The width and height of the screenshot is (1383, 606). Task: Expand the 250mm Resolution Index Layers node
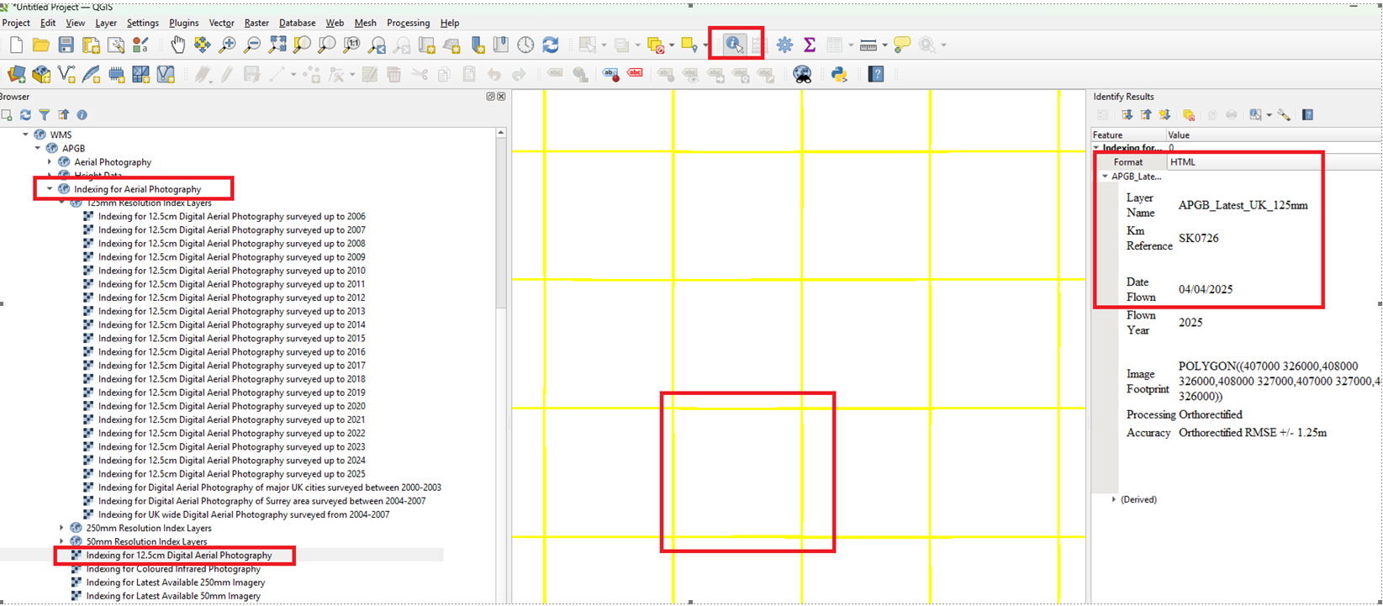pos(62,528)
